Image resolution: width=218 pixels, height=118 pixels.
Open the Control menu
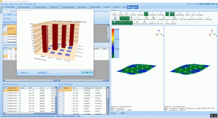11,4
